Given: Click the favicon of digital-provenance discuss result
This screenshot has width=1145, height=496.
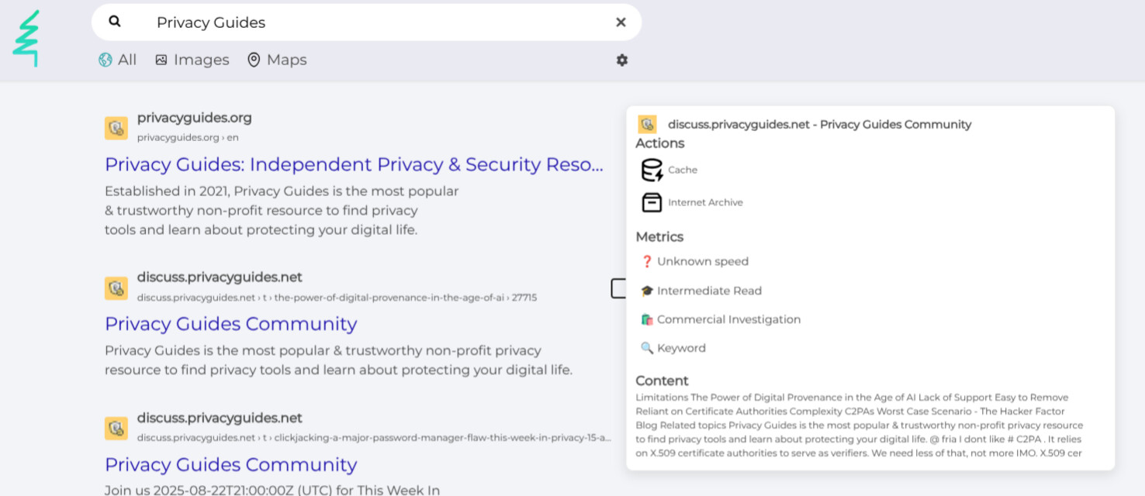Looking at the screenshot, I should click(116, 288).
